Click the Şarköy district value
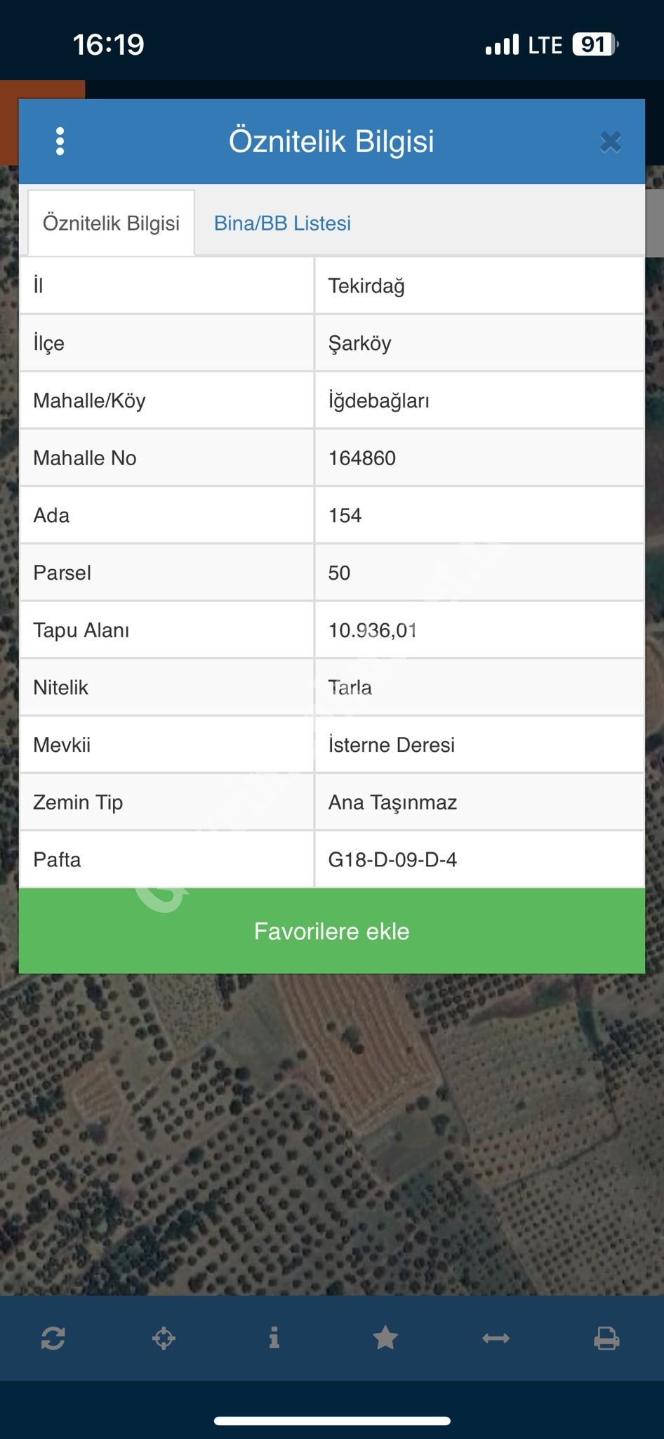Image resolution: width=664 pixels, height=1439 pixels. pyautogui.click(x=359, y=344)
